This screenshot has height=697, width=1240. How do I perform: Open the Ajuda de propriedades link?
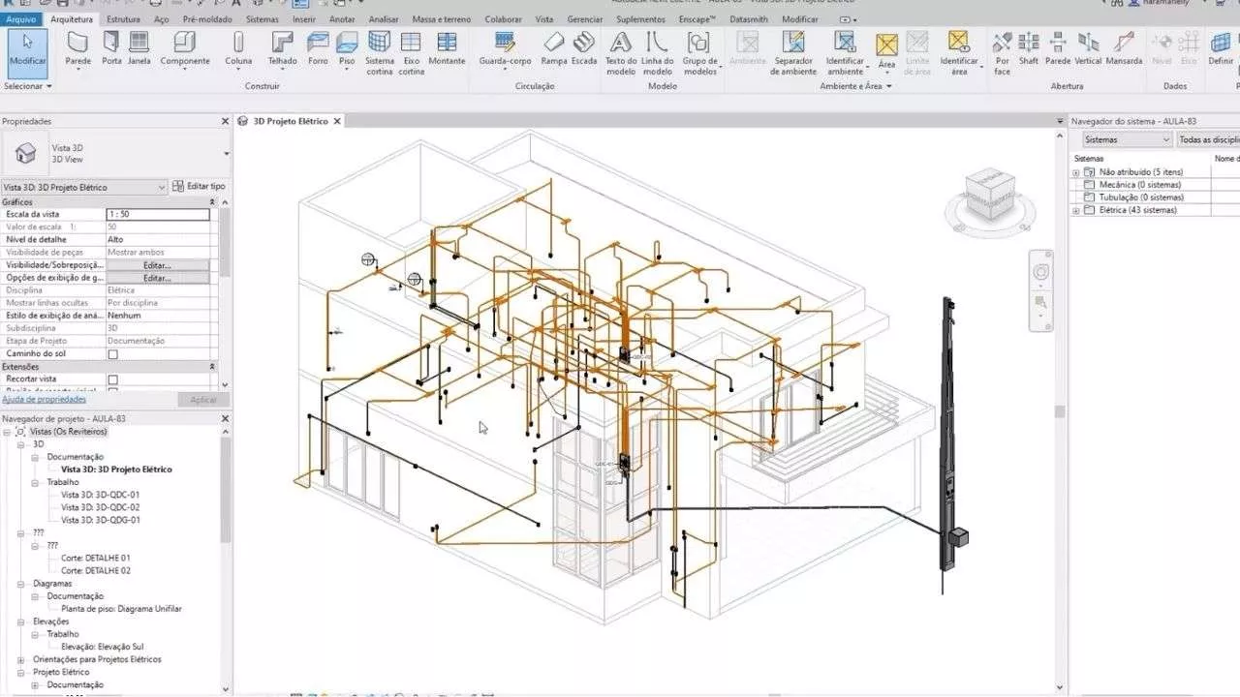pos(44,399)
